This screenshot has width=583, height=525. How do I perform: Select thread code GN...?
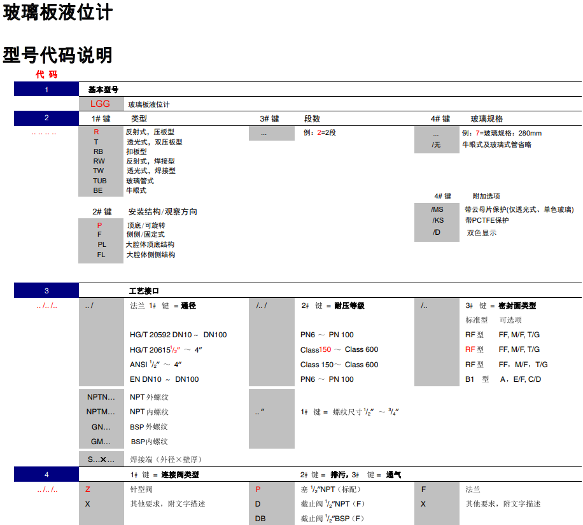pos(101,427)
